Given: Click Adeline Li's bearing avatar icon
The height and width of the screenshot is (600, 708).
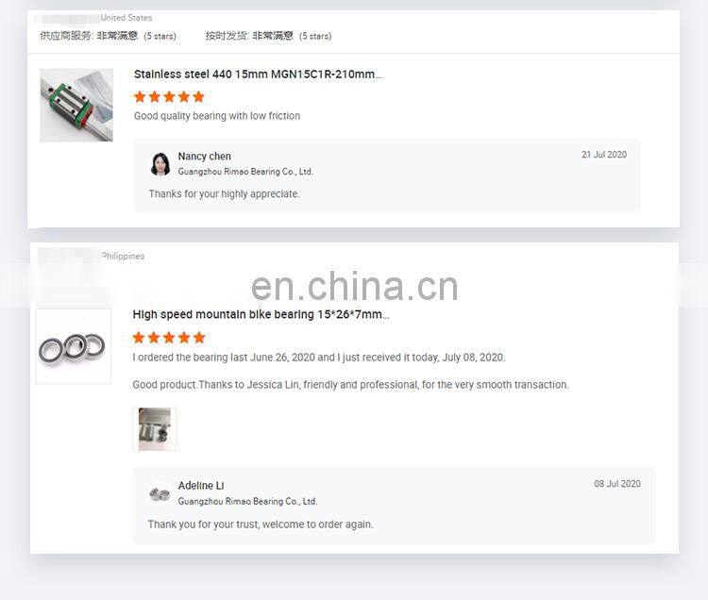Looking at the screenshot, I should (160, 494).
